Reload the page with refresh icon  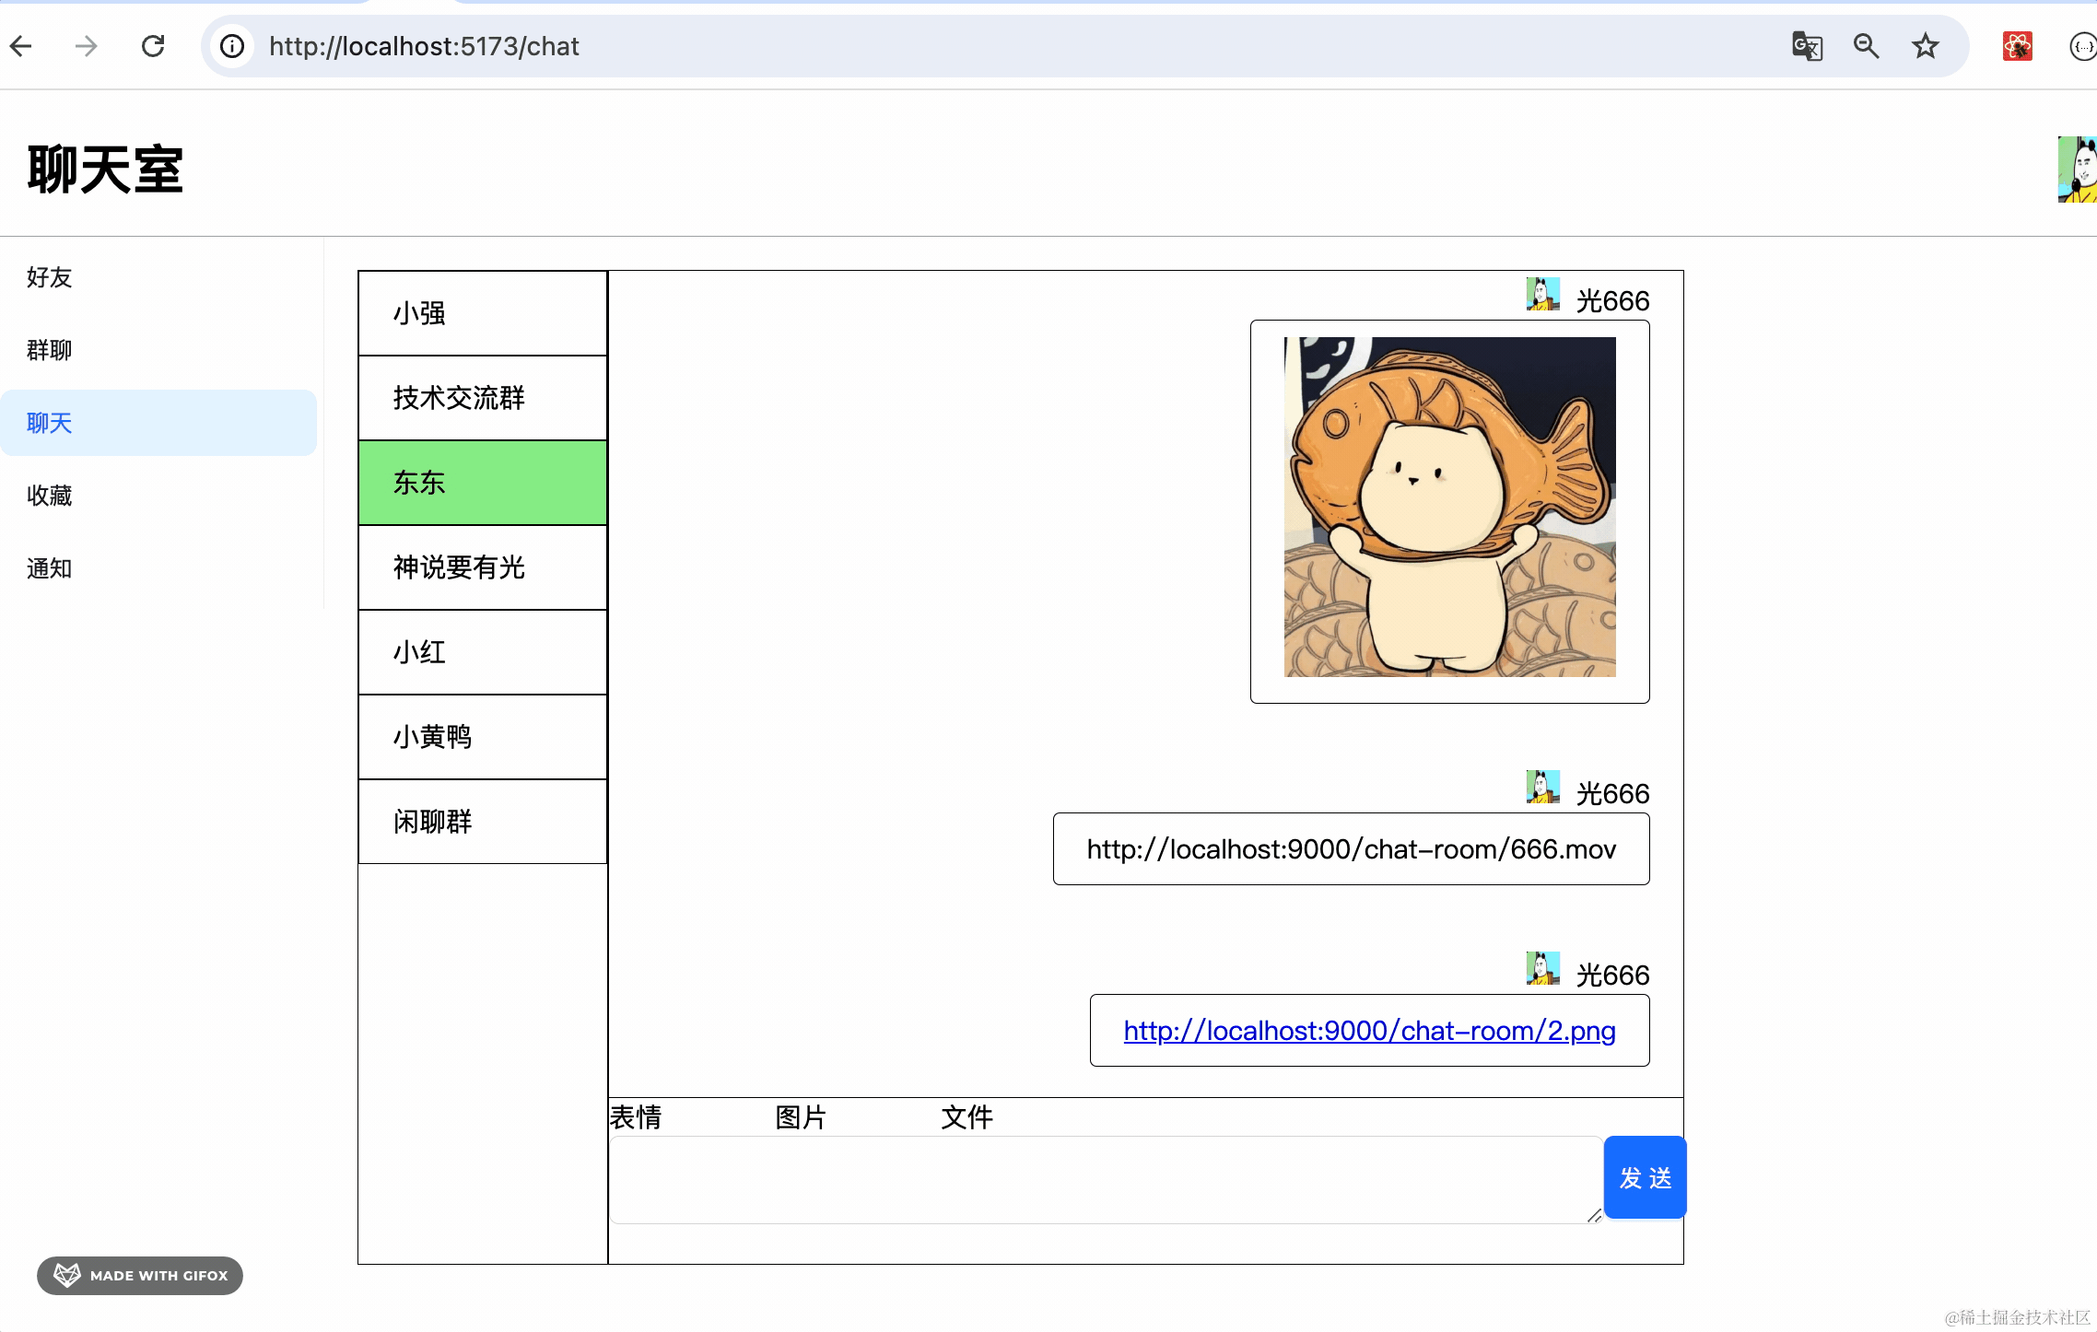[153, 46]
